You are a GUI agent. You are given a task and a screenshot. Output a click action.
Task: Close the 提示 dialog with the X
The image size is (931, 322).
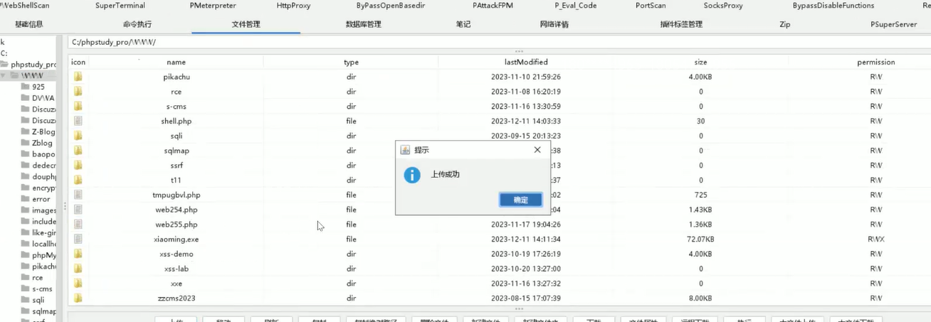coord(537,150)
